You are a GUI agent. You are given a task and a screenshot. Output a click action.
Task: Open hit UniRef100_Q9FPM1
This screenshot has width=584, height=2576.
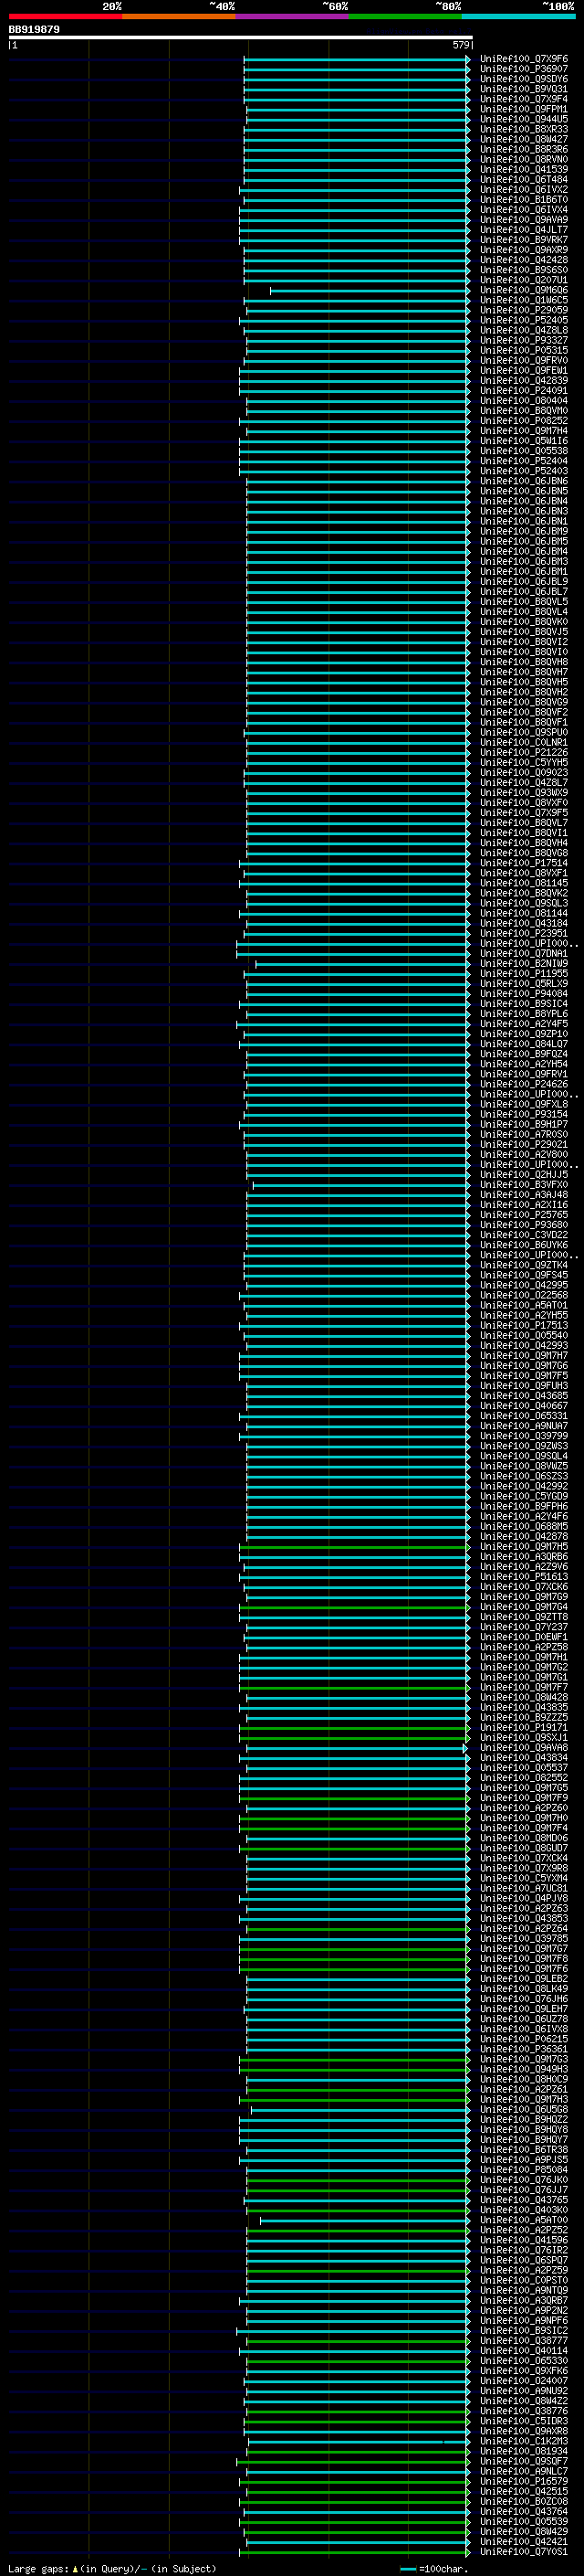pyautogui.click(x=523, y=109)
